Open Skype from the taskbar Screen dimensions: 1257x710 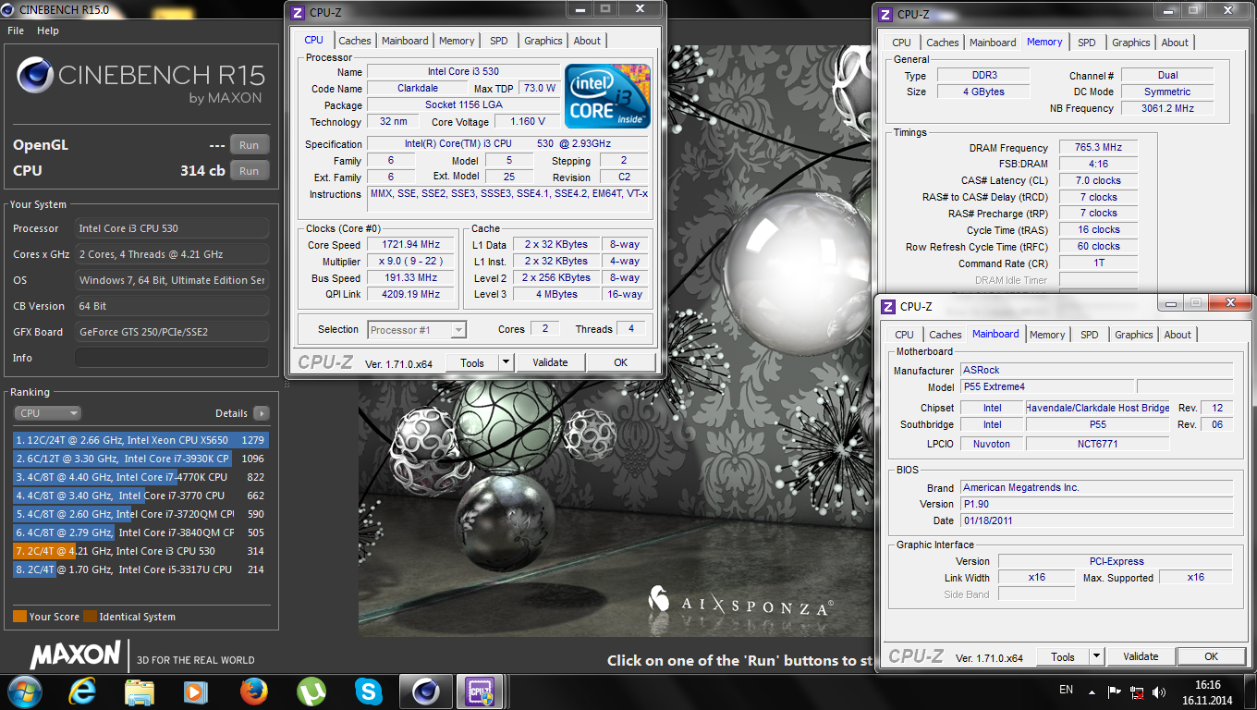368,692
